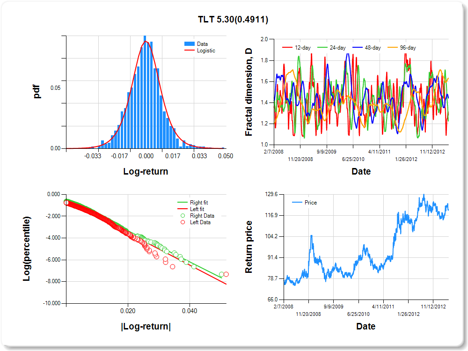The height and width of the screenshot is (351, 468).
Task: Click the rightmost green data point in tail plot
Action: click(221, 274)
